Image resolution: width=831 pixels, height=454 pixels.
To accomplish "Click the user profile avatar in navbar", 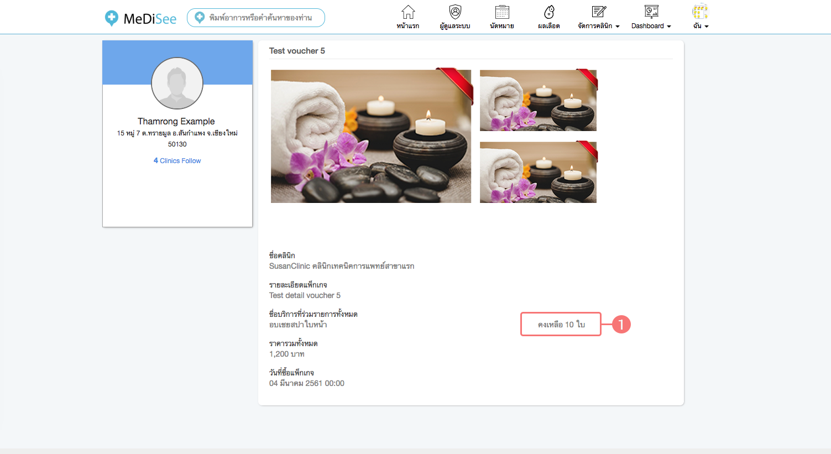I will coord(700,11).
